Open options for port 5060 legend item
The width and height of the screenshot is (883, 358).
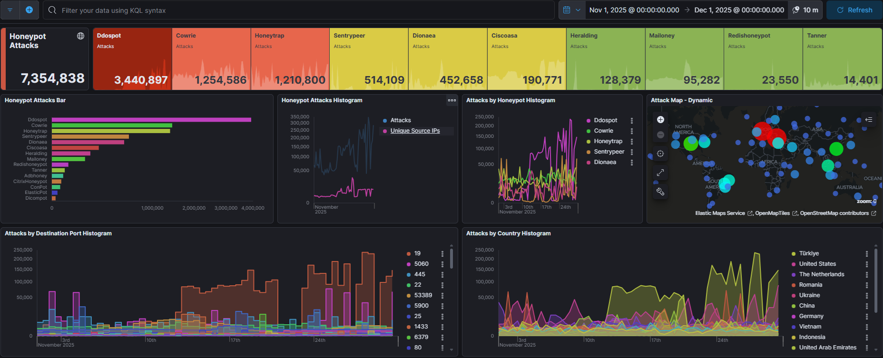(442, 264)
